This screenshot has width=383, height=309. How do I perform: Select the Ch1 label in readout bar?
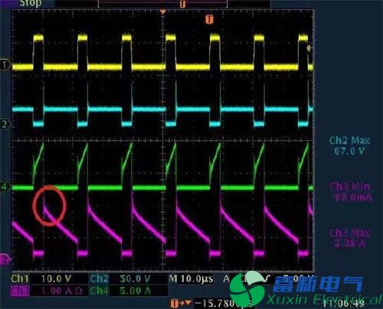coord(20,278)
